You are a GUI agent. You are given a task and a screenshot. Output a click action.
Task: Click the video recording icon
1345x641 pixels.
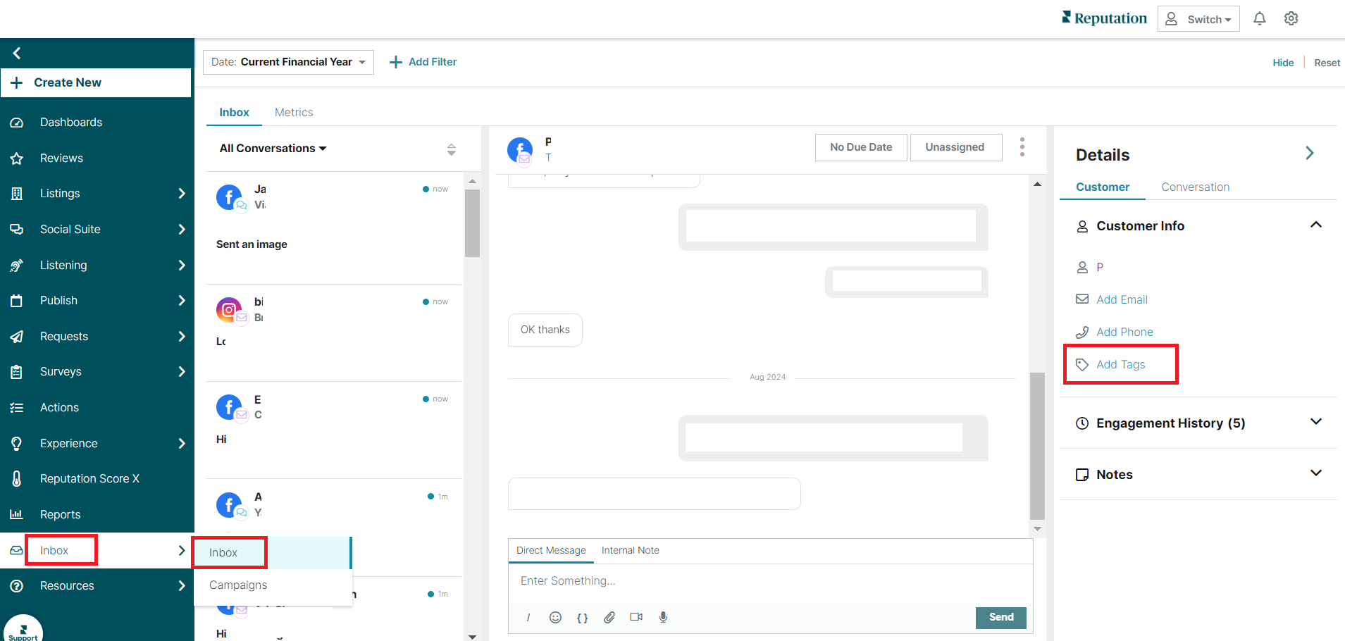point(636,617)
